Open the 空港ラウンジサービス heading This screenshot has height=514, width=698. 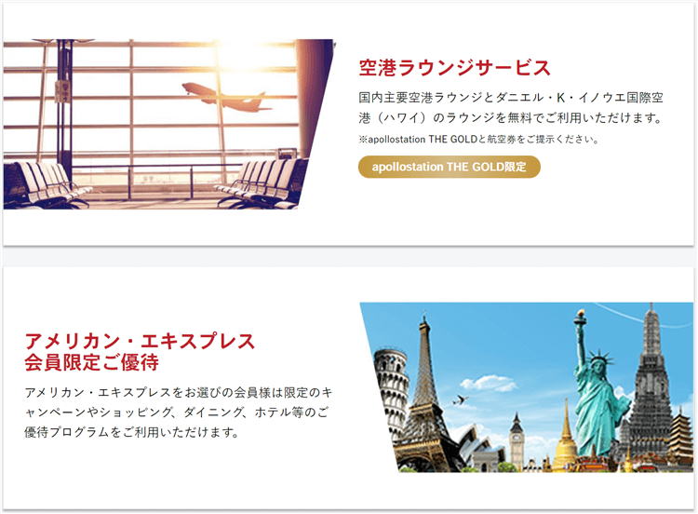(x=455, y=68)
